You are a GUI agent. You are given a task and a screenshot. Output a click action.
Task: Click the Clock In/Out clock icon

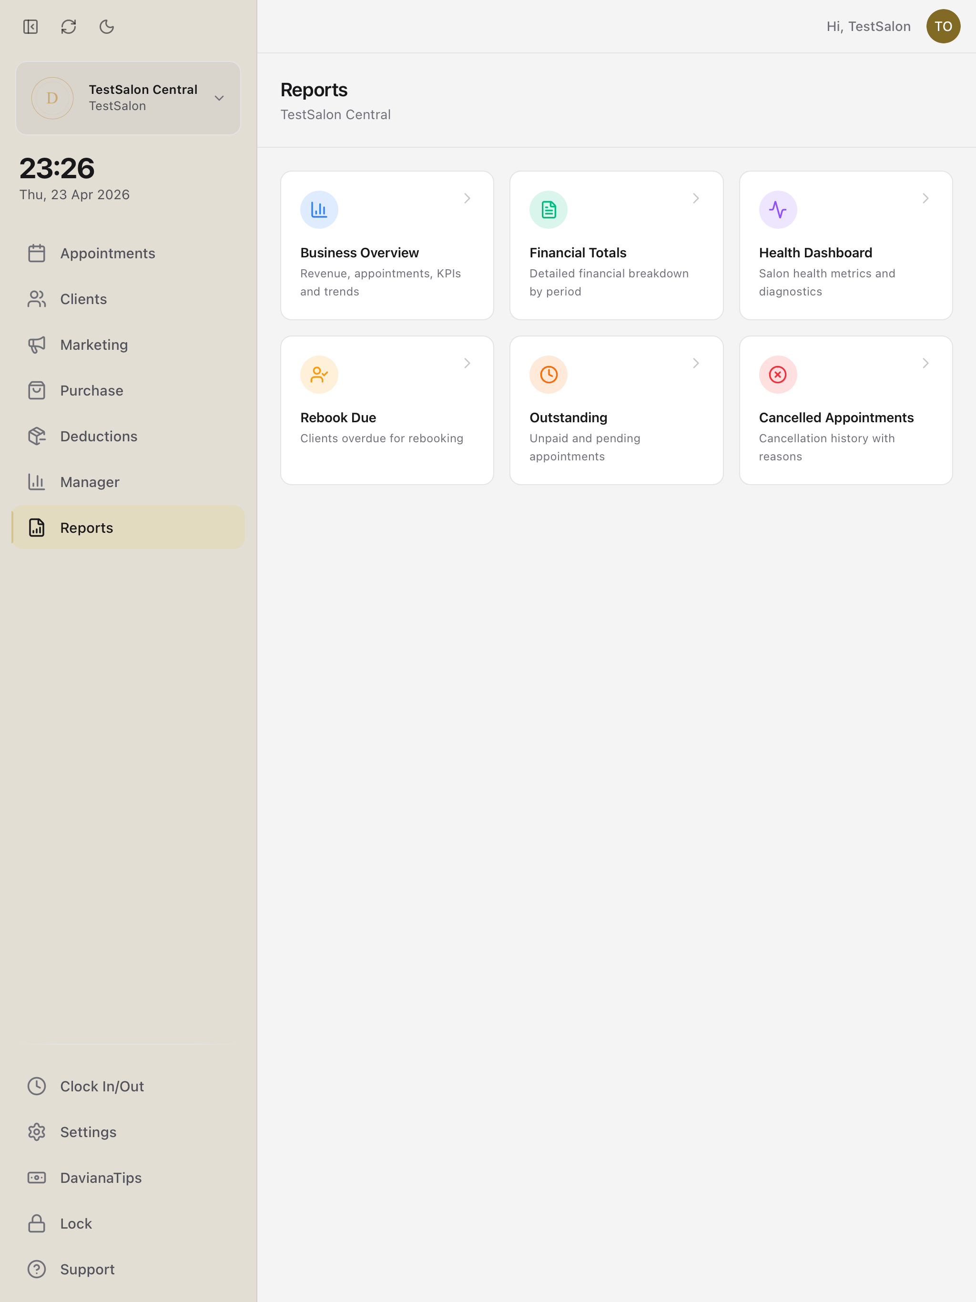pos(37,1086)
